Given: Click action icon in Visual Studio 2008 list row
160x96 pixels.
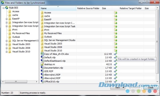Looking at the screenshot, I should [115, 47].
